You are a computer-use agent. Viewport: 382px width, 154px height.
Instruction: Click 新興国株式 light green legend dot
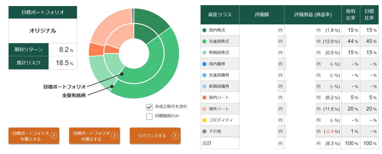(x=204, y=52)
